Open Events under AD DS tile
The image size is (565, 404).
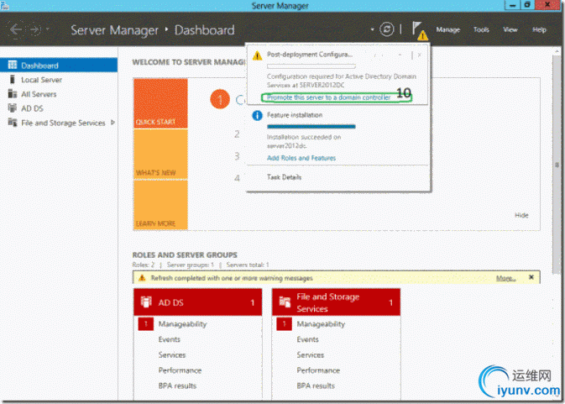pyautogui.click(x=169, y=339)
